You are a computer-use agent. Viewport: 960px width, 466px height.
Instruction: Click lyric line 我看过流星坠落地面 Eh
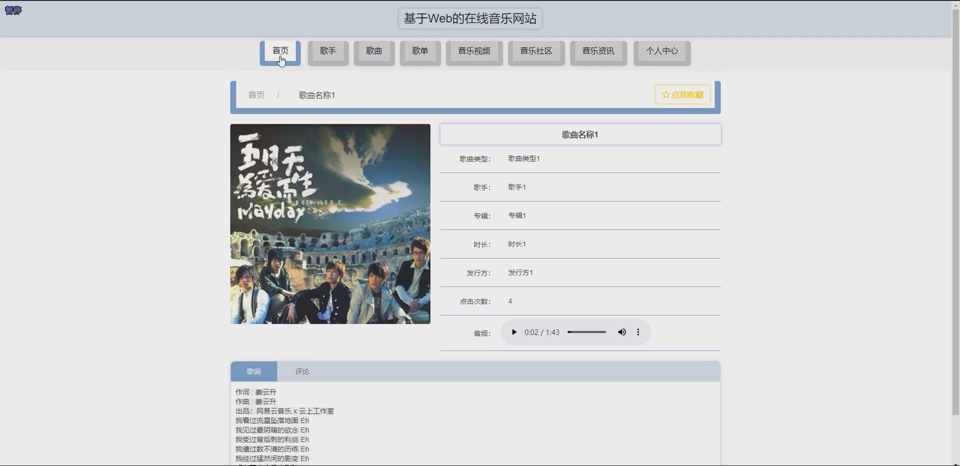tap(272, 421)
